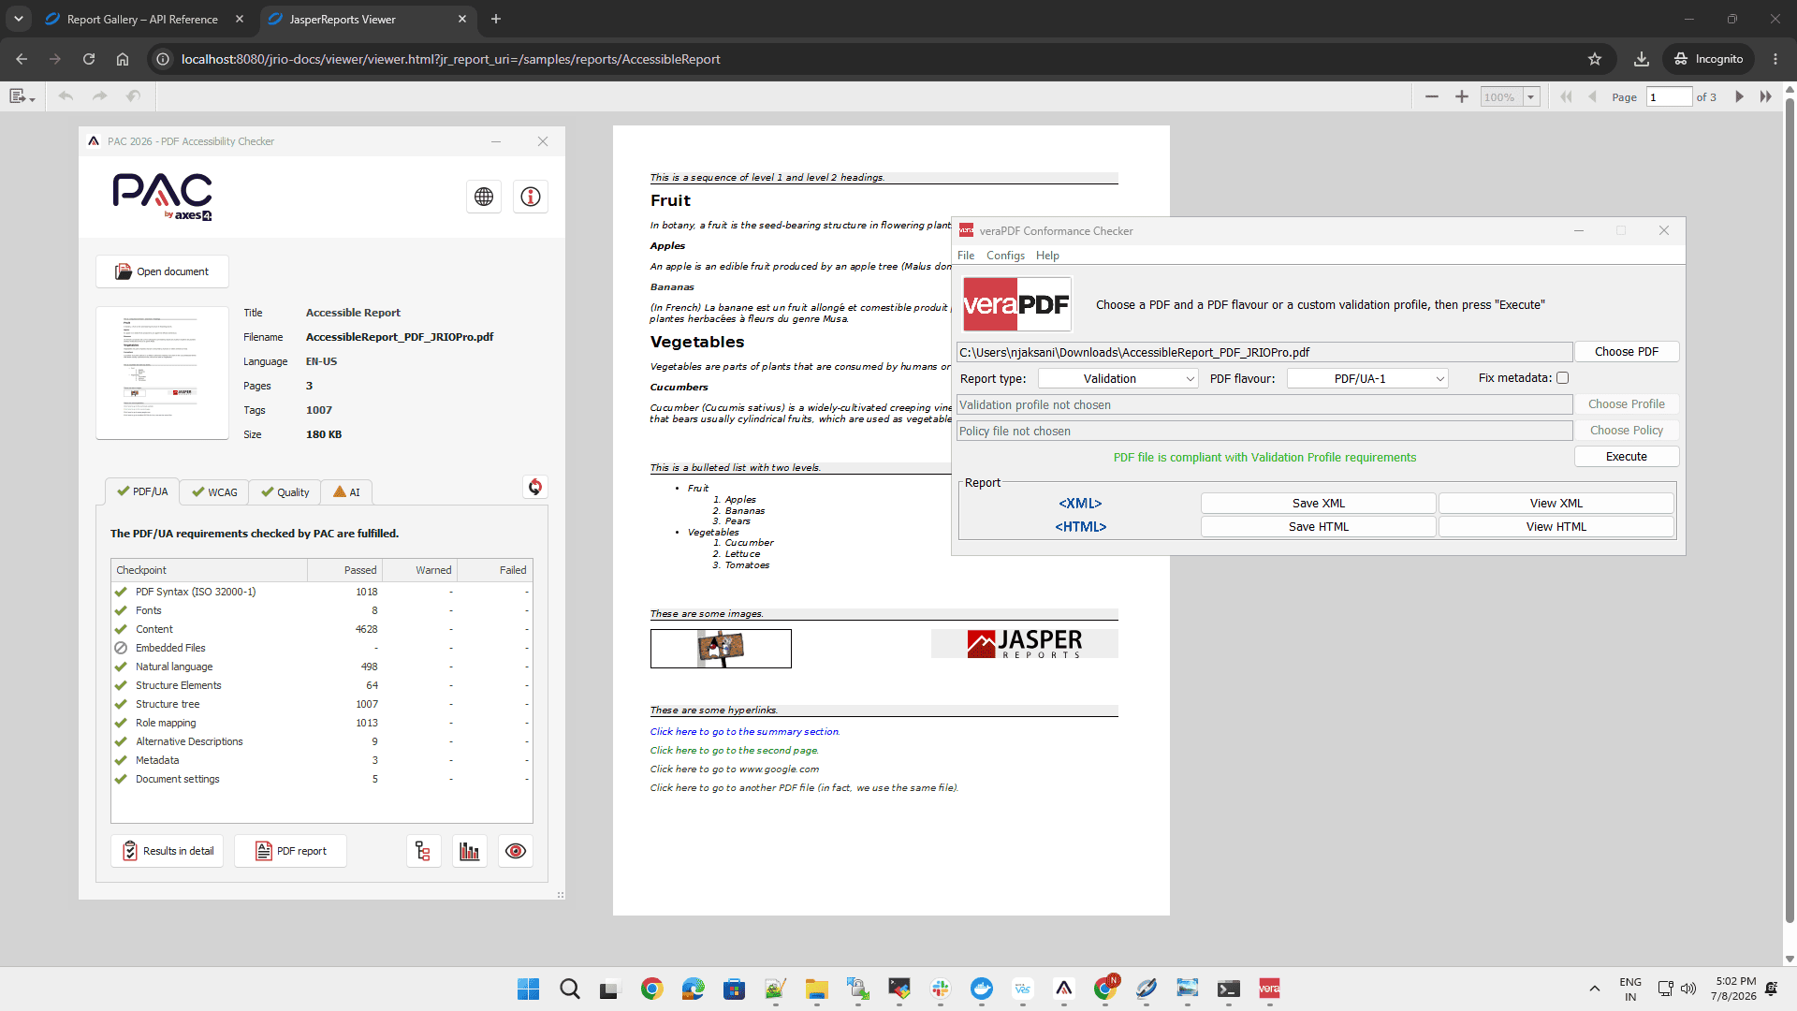1797x1011 pixels.
Task: Toggle the Fix metadata checkbox
Action: (x=1562, y=378)
